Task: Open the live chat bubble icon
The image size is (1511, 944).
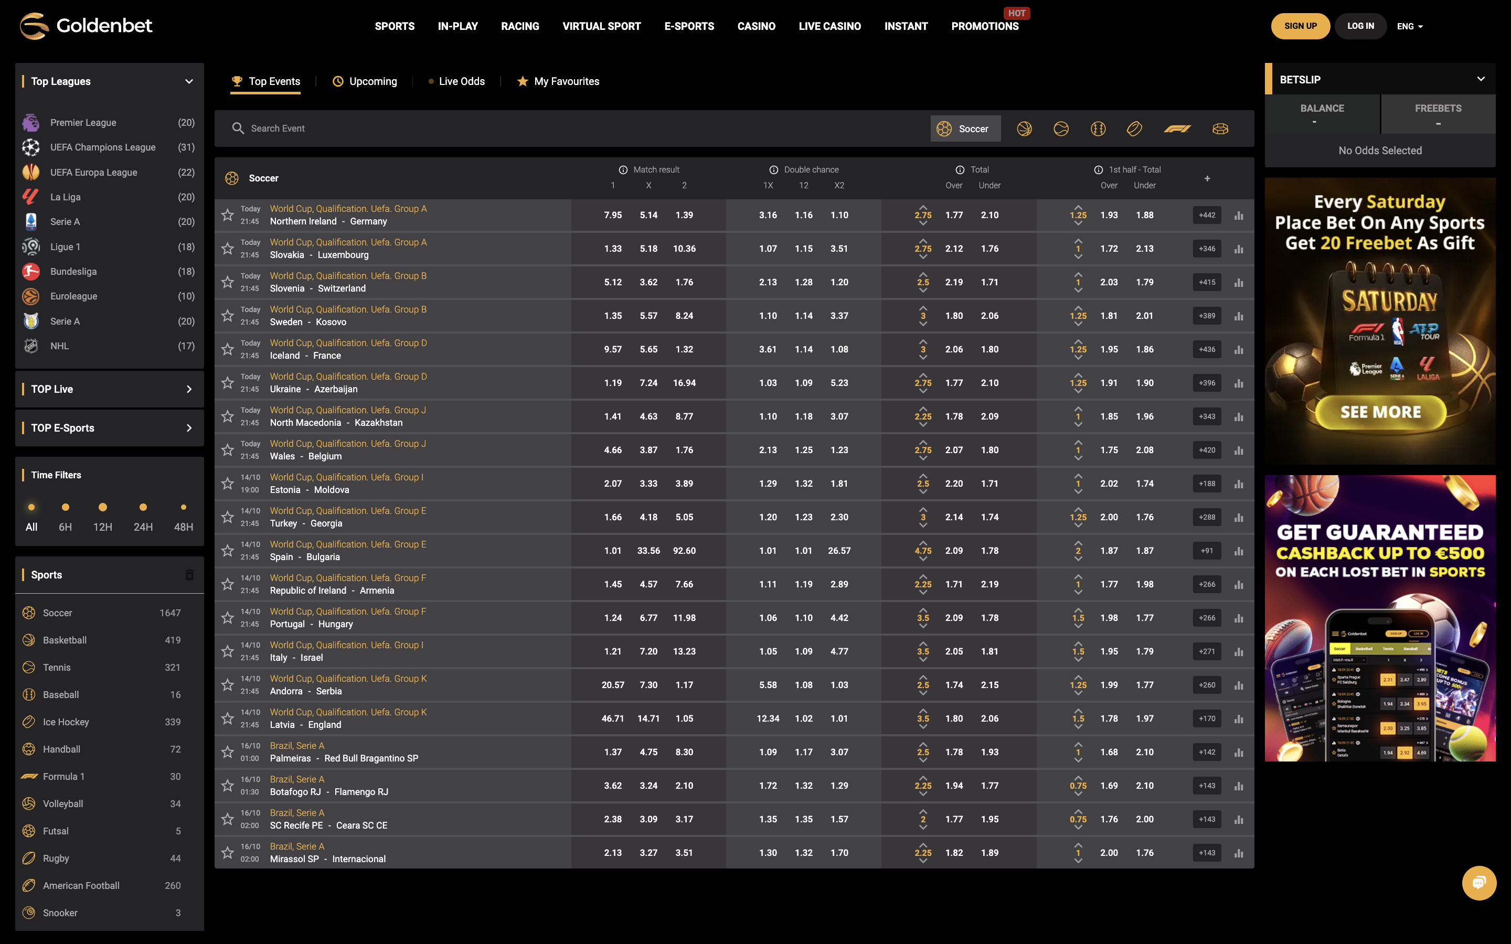Action: (x=1479, y=883)
